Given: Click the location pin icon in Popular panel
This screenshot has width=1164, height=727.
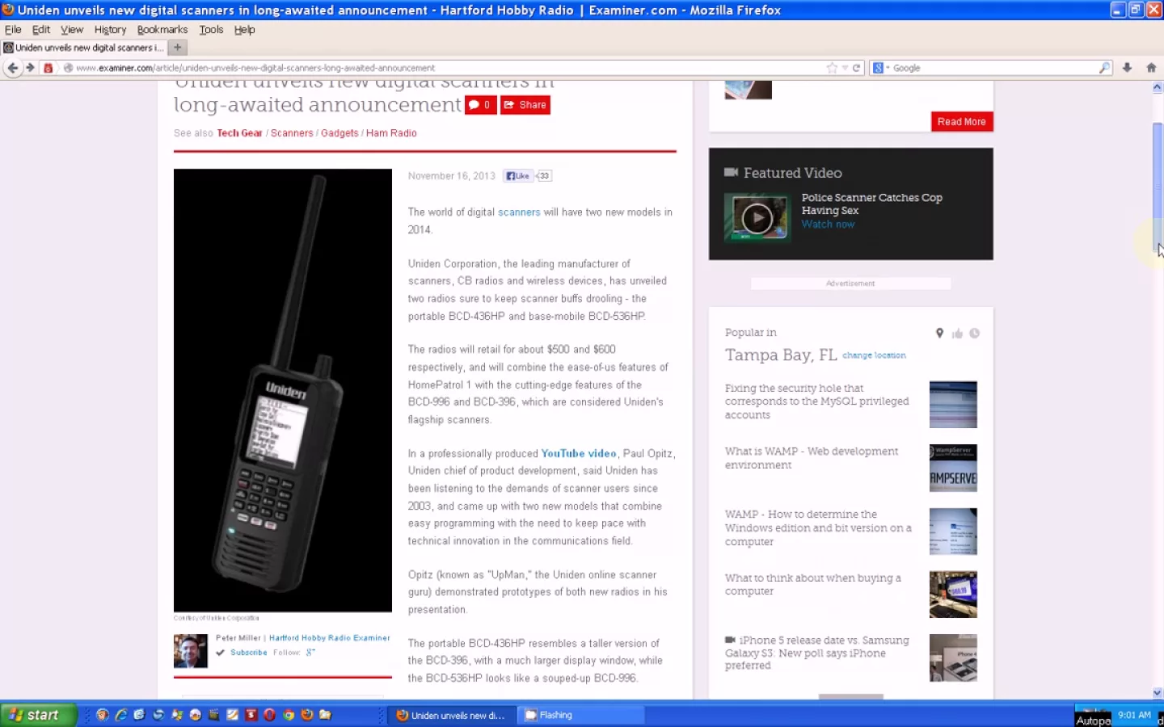Looking at the screenshot, I should pos(939,333).
